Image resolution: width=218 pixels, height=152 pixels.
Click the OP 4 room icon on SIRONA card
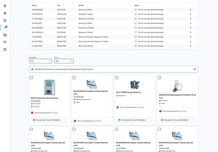point(160,104)
